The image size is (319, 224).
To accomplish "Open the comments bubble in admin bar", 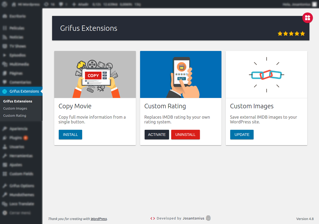I will point(63,5).
